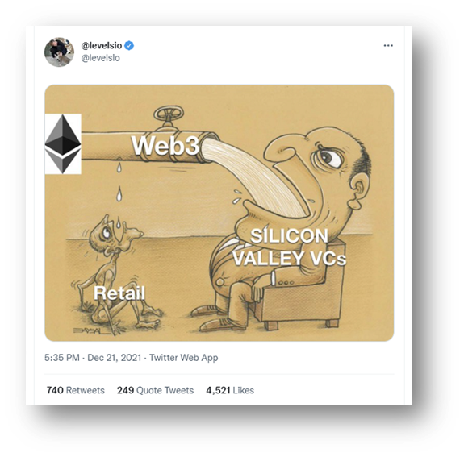Click the gray @levelsio handle below the name
The width and height of the screenshot is (464, 457).
point(101,58)
